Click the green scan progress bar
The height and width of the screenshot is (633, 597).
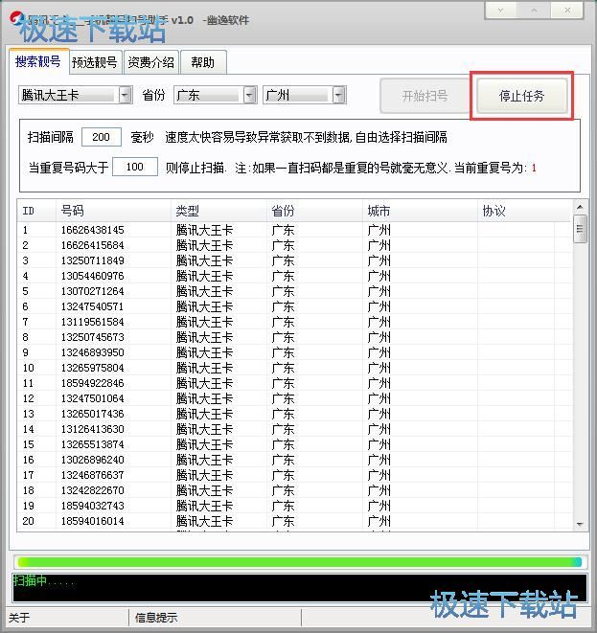click(299, 561)
